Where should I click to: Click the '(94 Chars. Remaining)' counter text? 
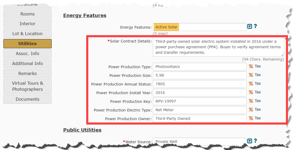pyautogui.click(x=263, y=59)
